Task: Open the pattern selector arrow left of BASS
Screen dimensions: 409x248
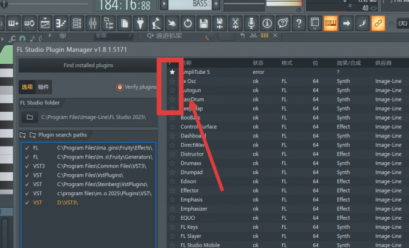Action: pos(164,4)
